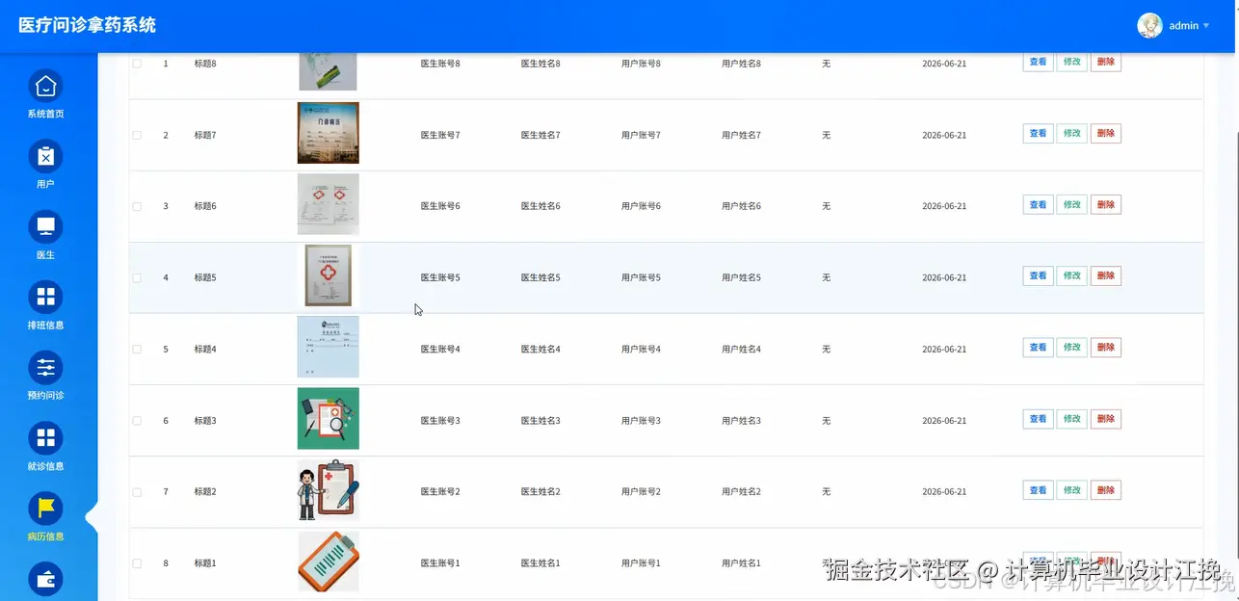Select the 用户 user management icon
1239x601 pixels.
45,156
